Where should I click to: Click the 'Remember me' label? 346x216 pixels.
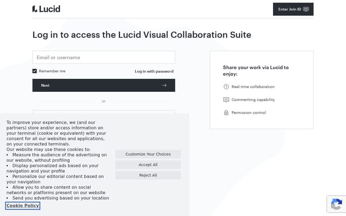click(x=52, y=71)
